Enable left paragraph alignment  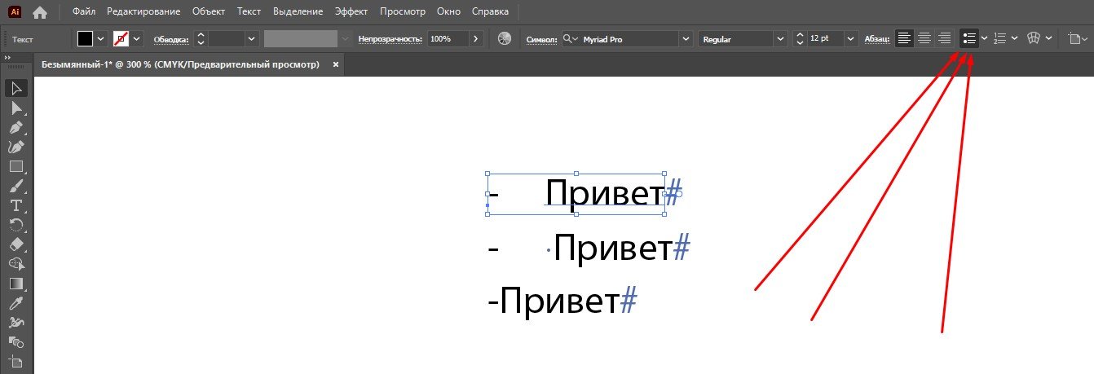pos(904,38)
